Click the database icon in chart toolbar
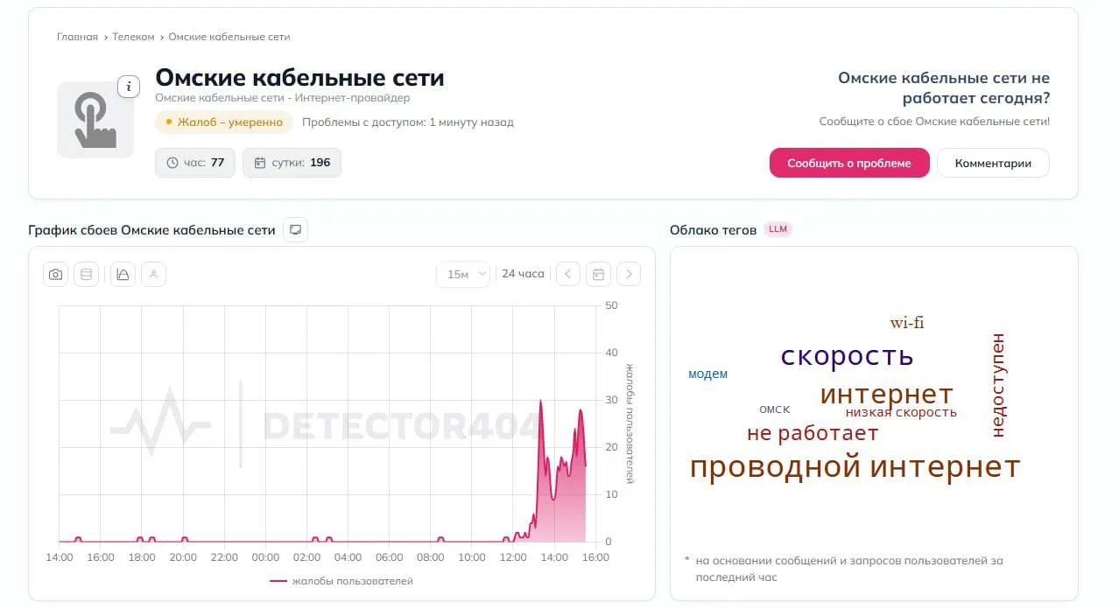 click(x=86, y=275)
